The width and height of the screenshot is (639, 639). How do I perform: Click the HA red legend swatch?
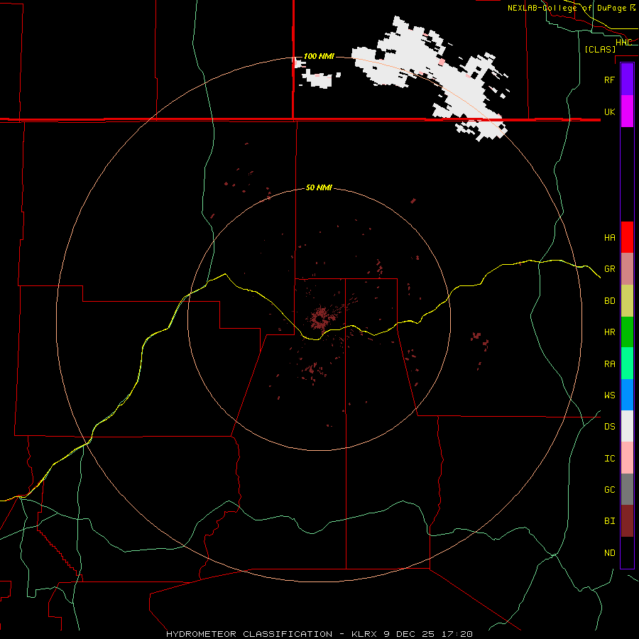[627, 237]
